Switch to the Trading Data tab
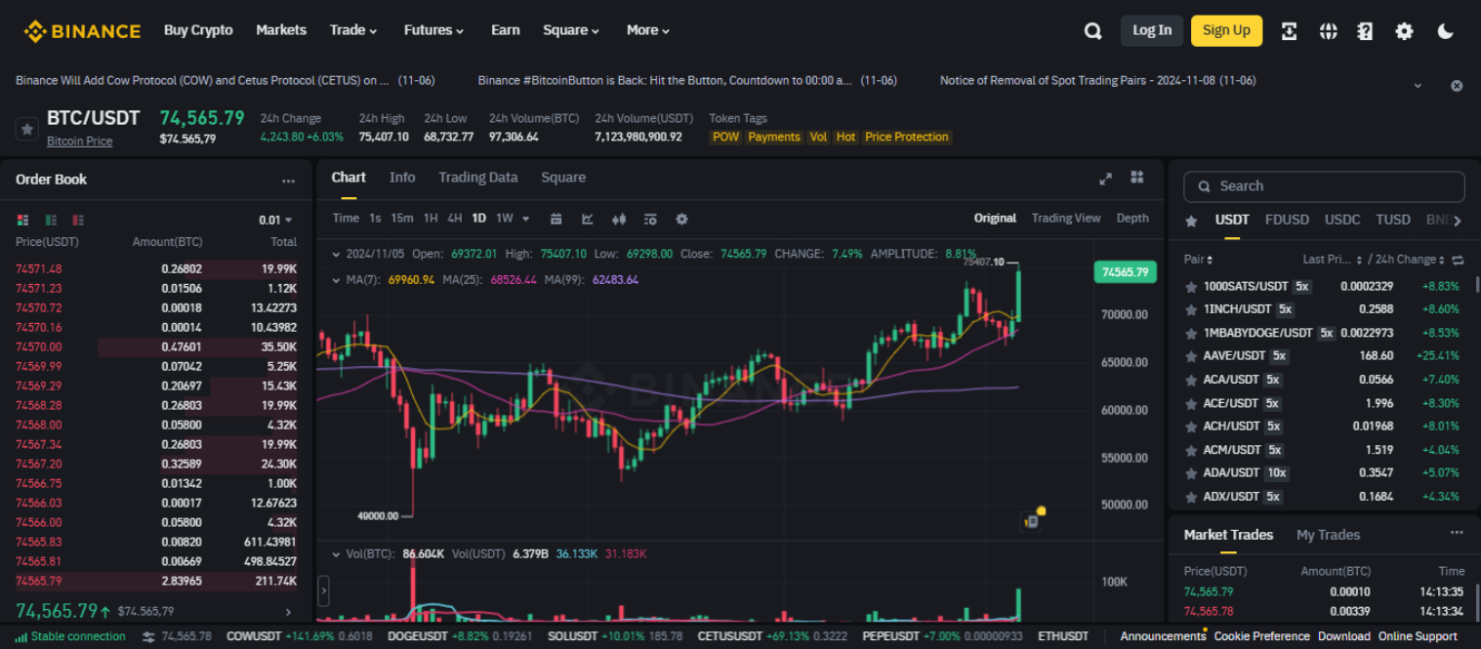 477,177
